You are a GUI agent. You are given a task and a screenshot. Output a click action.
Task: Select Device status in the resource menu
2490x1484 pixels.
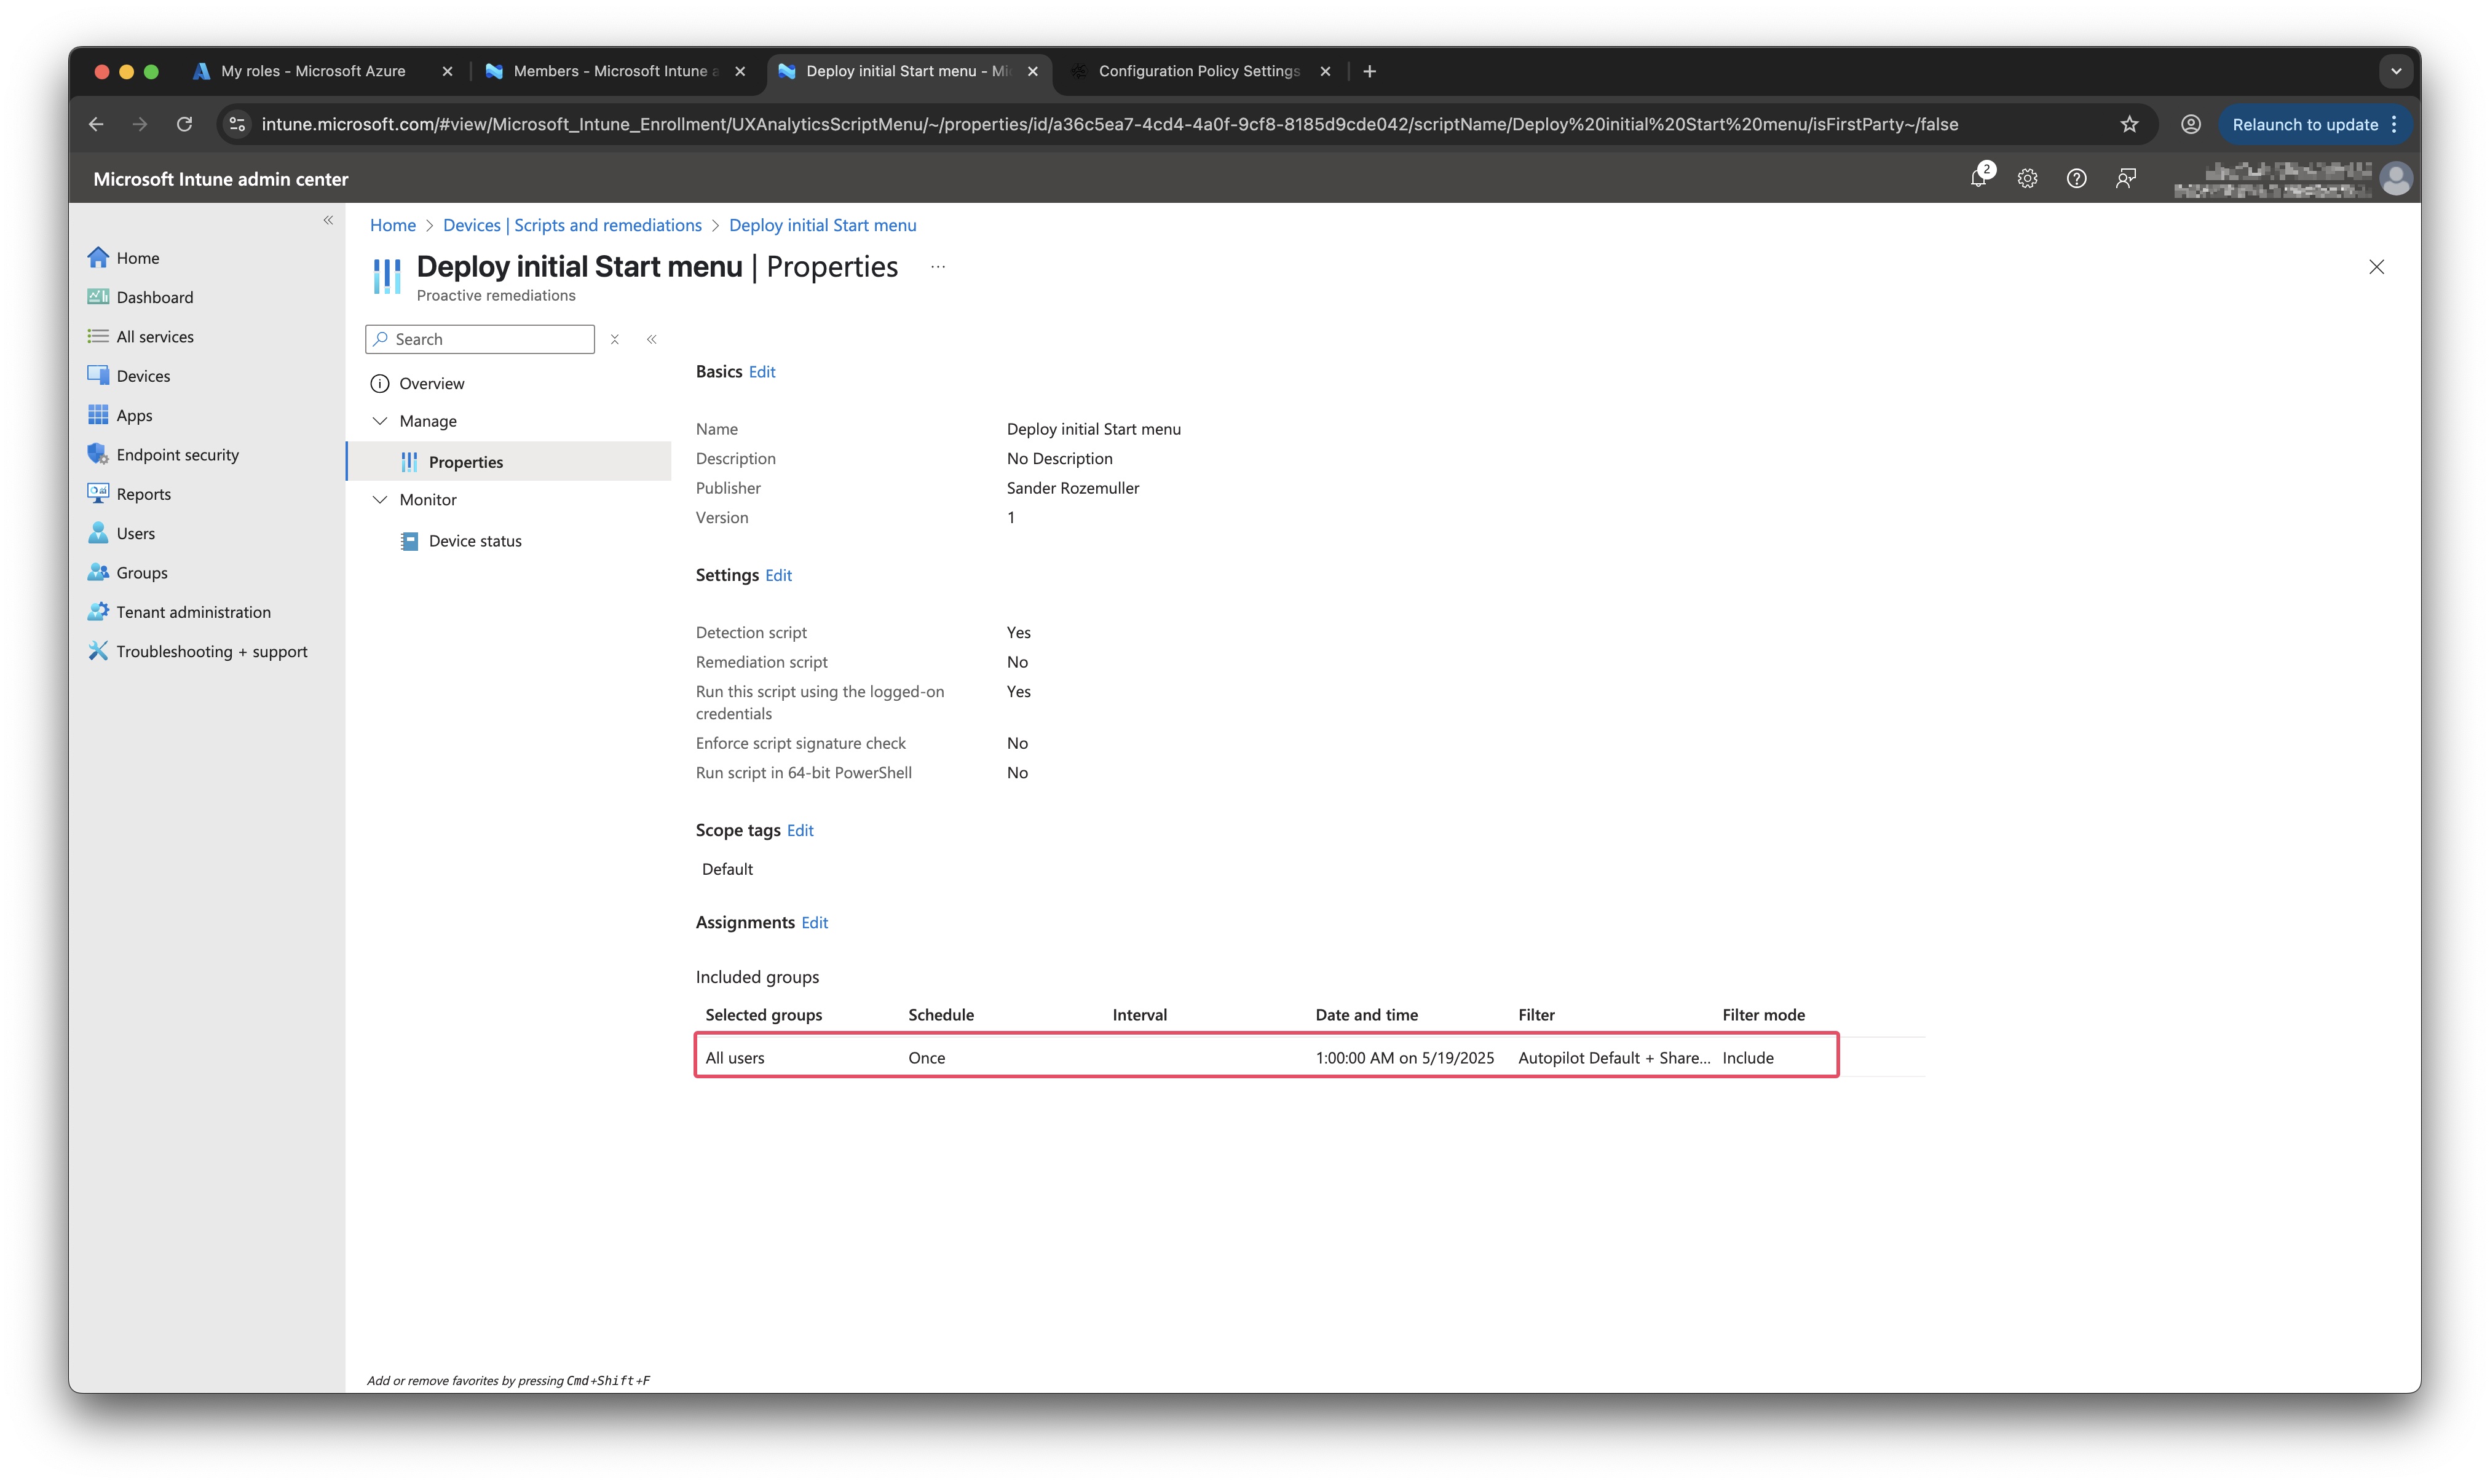(475, 541)
